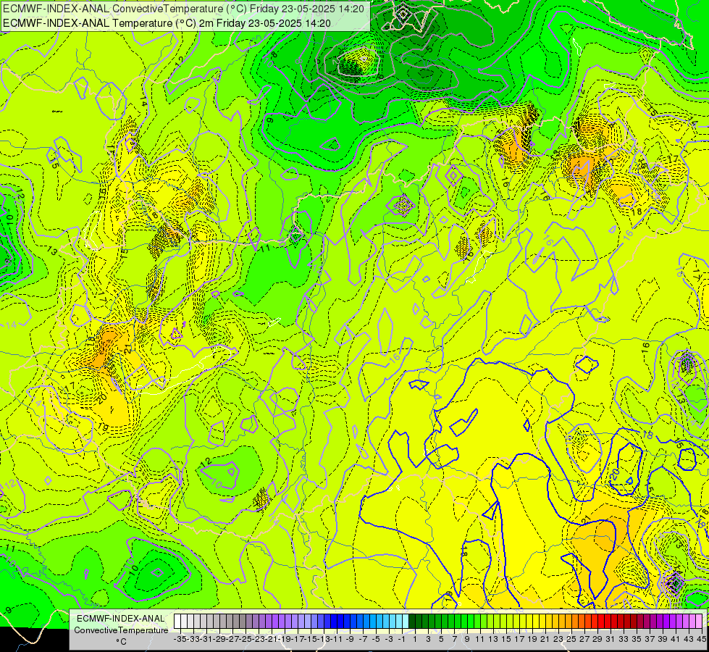Select the dark green 1 swatch in the color scale
The image size is (709, 652).
click(412, 622)
